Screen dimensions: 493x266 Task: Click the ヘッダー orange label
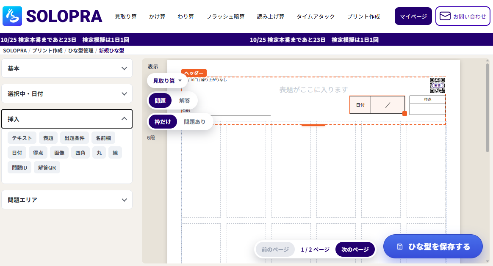[194, 73]
